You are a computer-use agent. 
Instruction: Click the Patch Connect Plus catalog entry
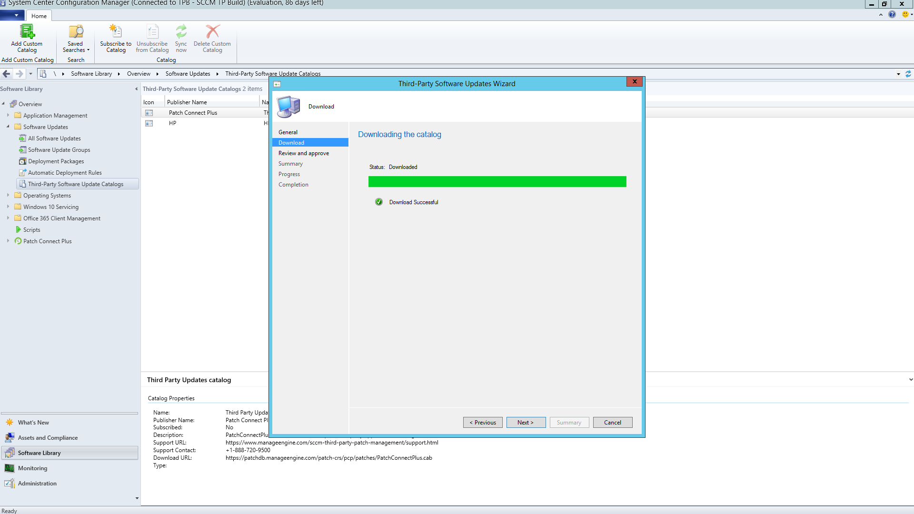pos(193,112)
